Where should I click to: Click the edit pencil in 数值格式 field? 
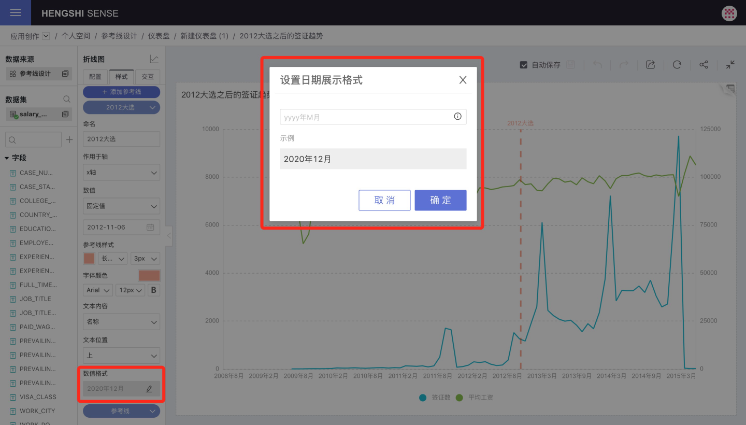(149, 389)
